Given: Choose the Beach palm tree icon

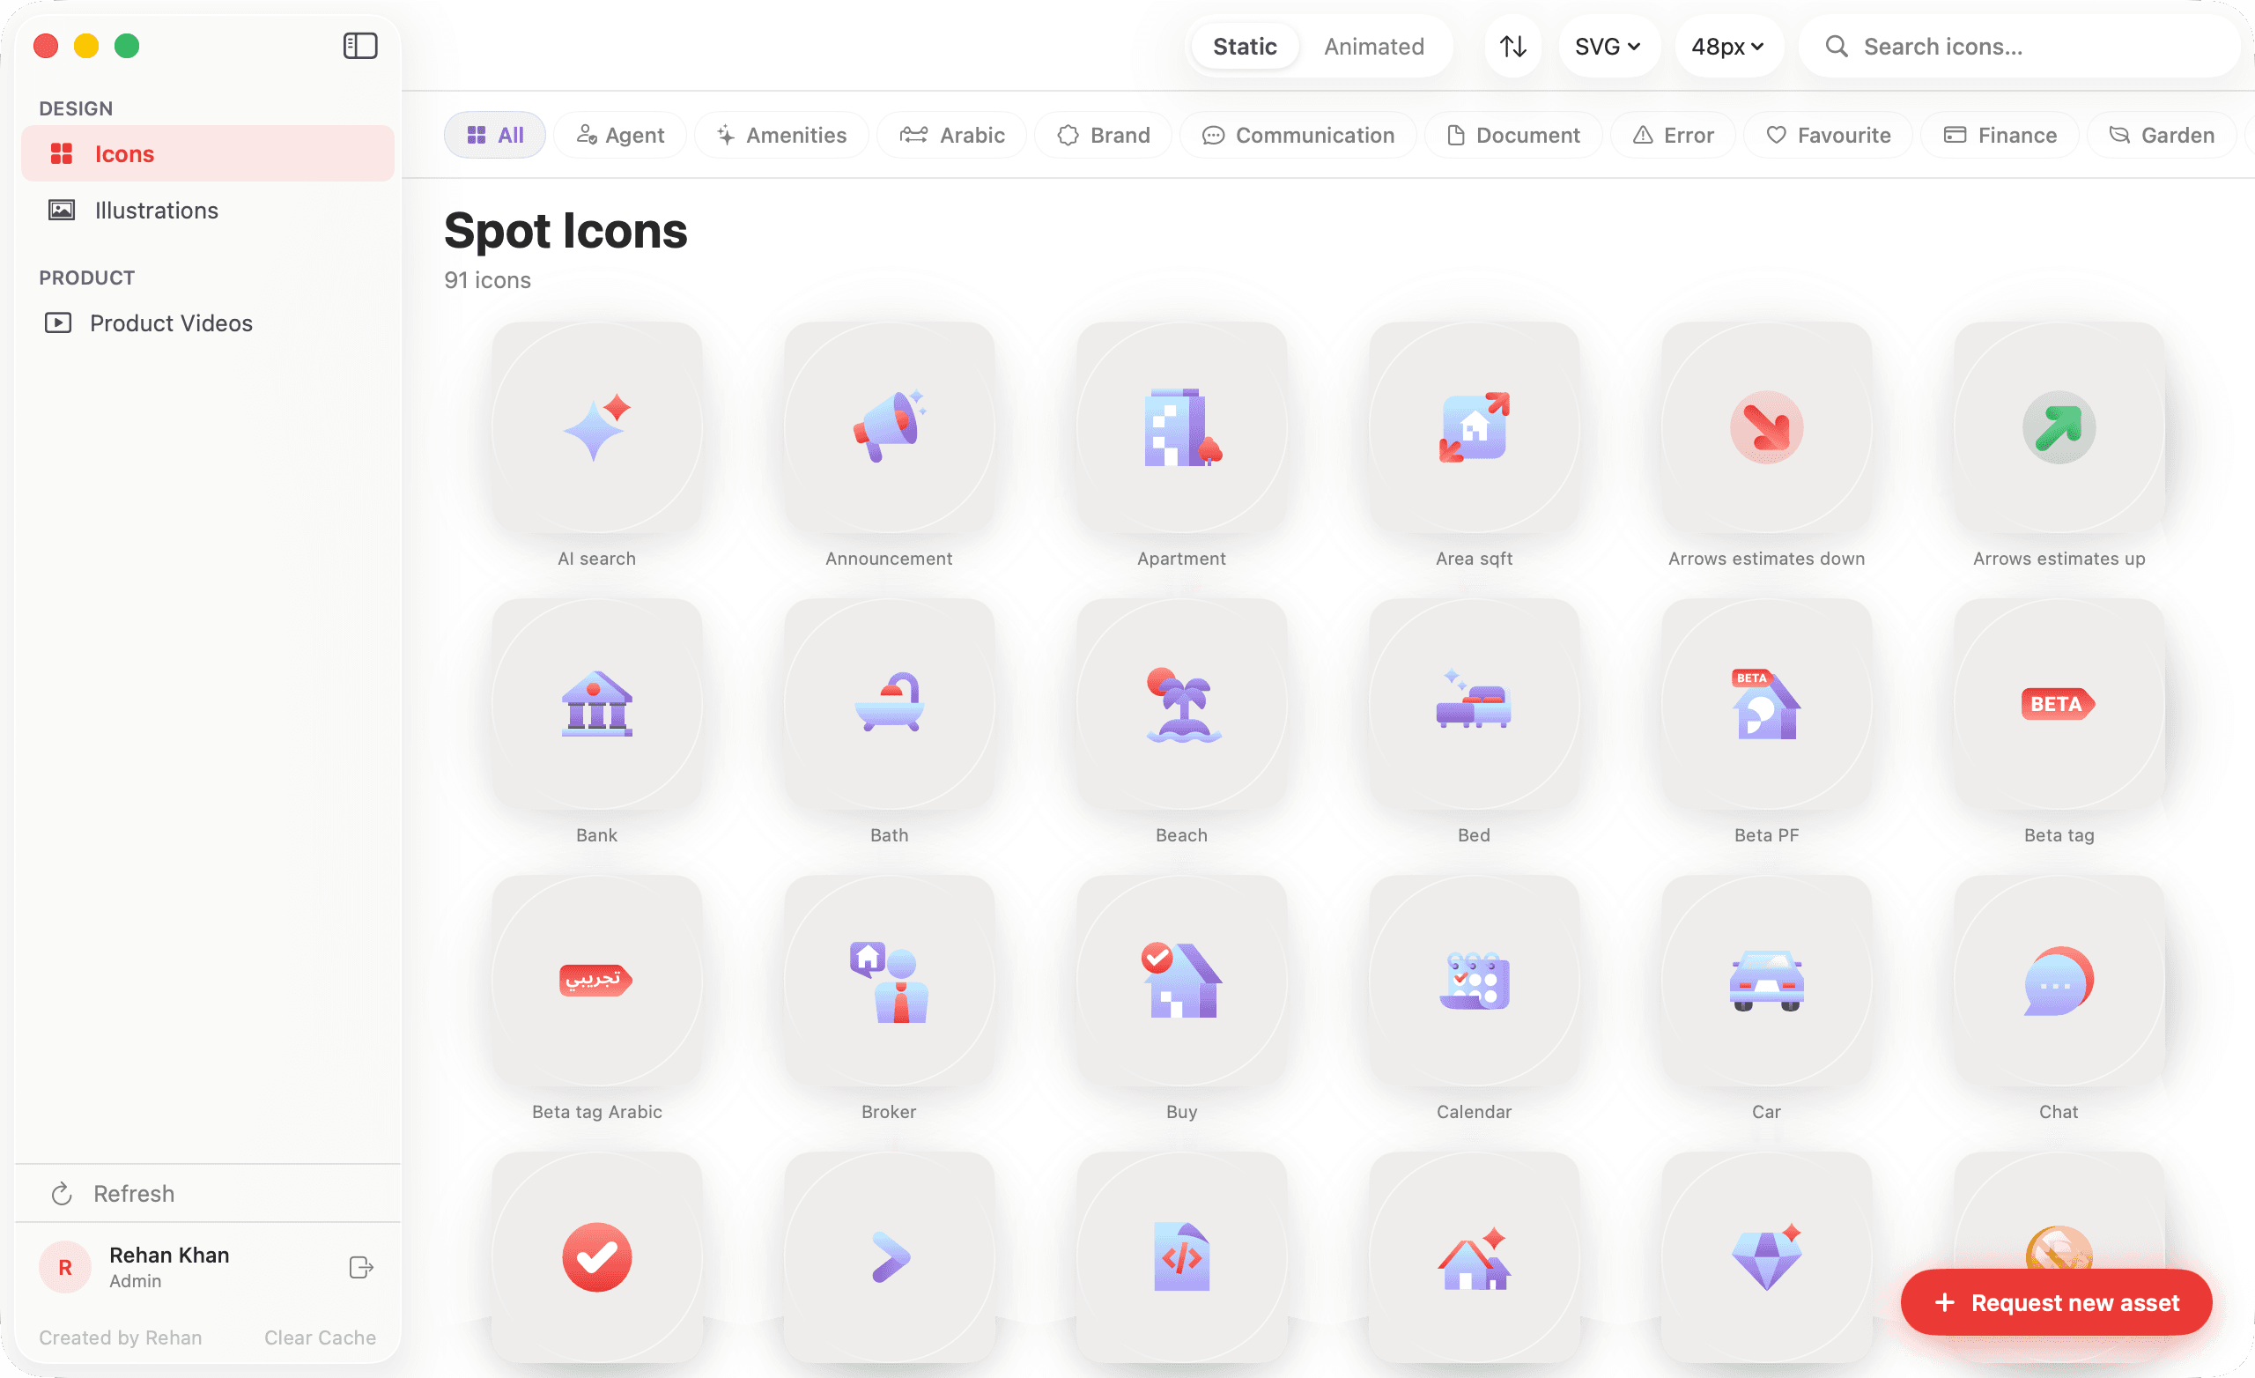Looking at the screenshot, I should pos(1181,704).
